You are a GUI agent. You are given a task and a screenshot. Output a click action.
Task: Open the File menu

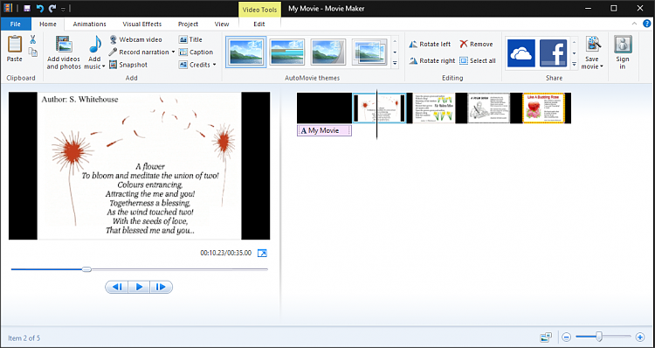16,24
